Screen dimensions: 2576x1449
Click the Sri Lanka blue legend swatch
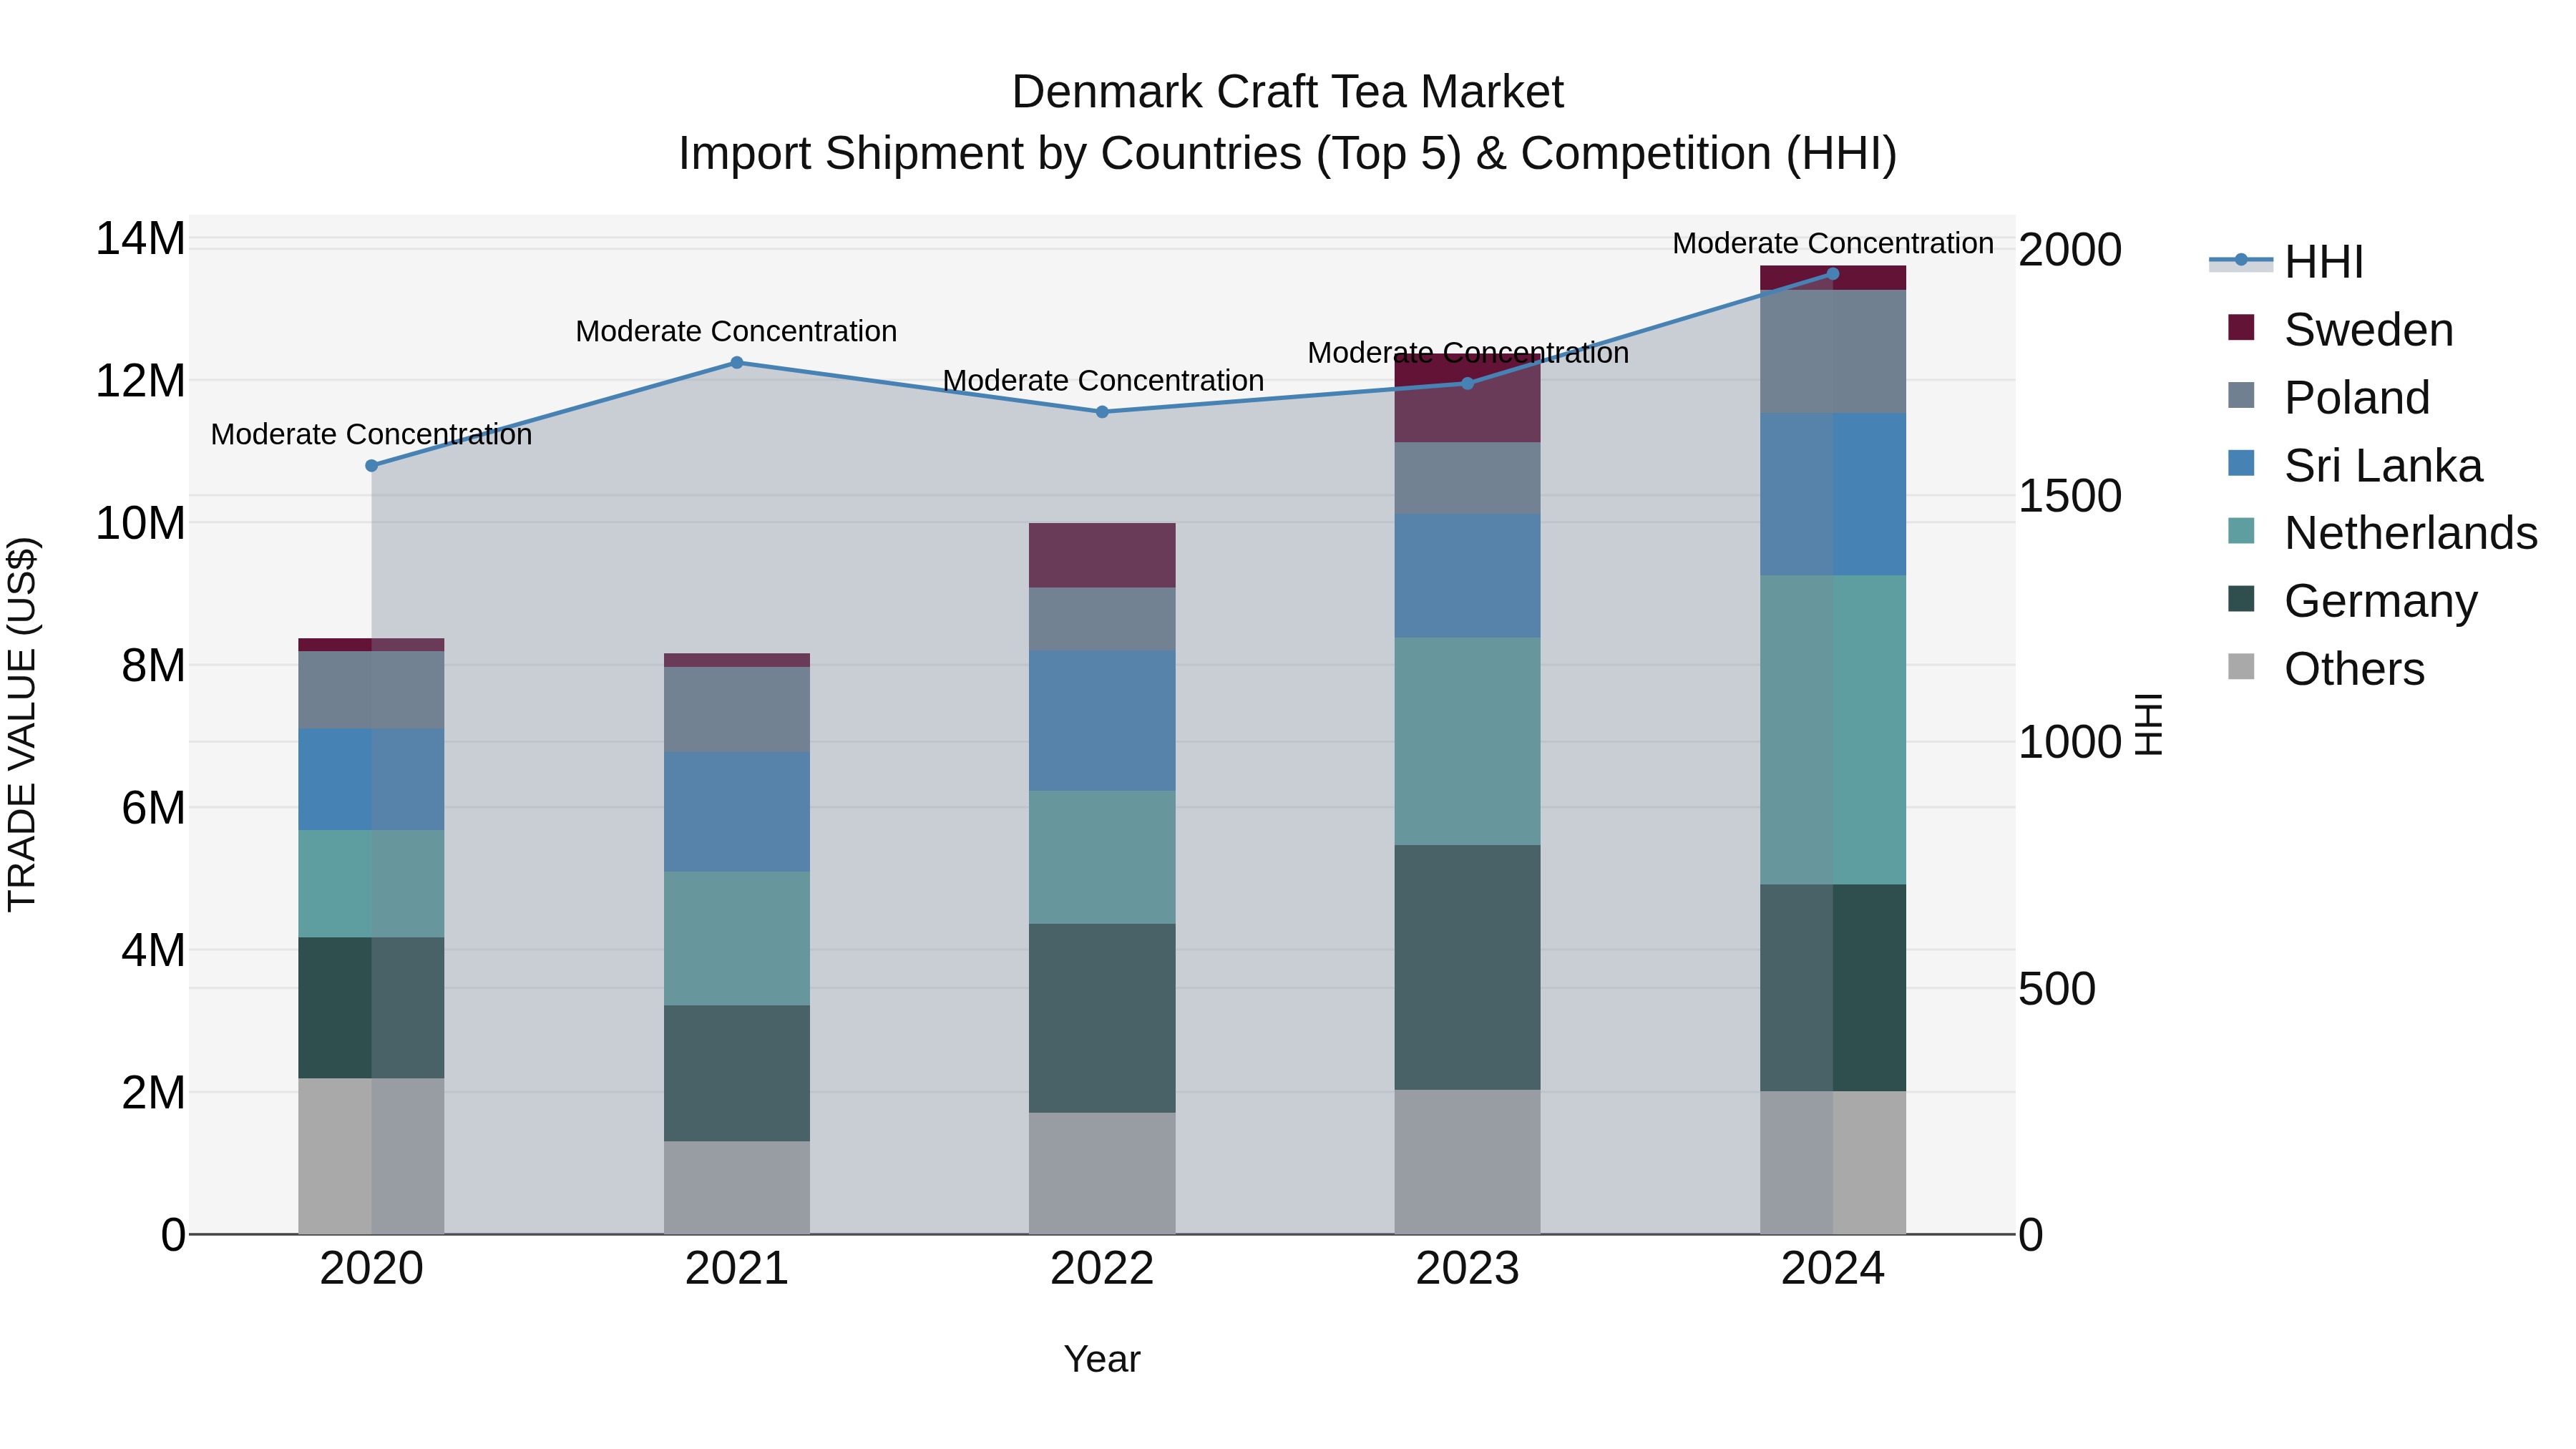(2241, 463)
